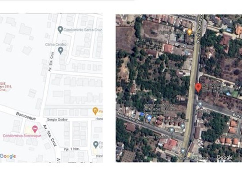Click the Condominio Borcosque label text
Image resolution: width=242 pixels, height=181 pixels.
pyautogui.click(x=22, y=136)
